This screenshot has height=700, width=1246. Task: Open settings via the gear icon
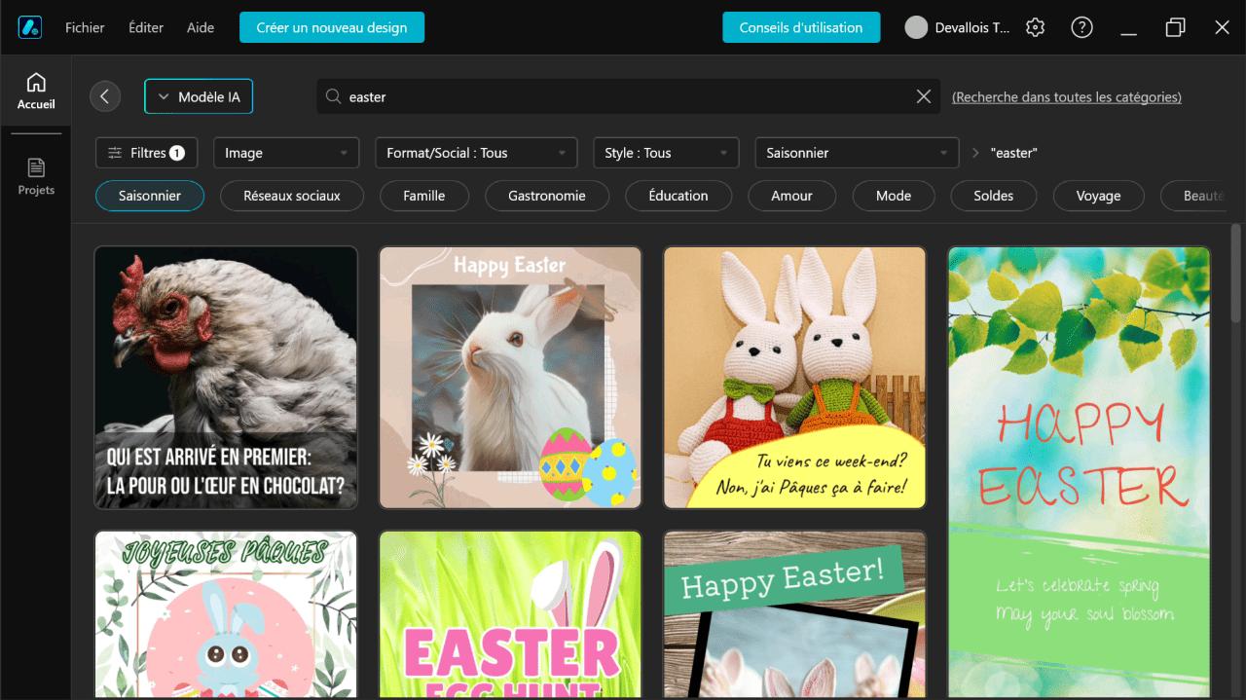(1036, 27)
